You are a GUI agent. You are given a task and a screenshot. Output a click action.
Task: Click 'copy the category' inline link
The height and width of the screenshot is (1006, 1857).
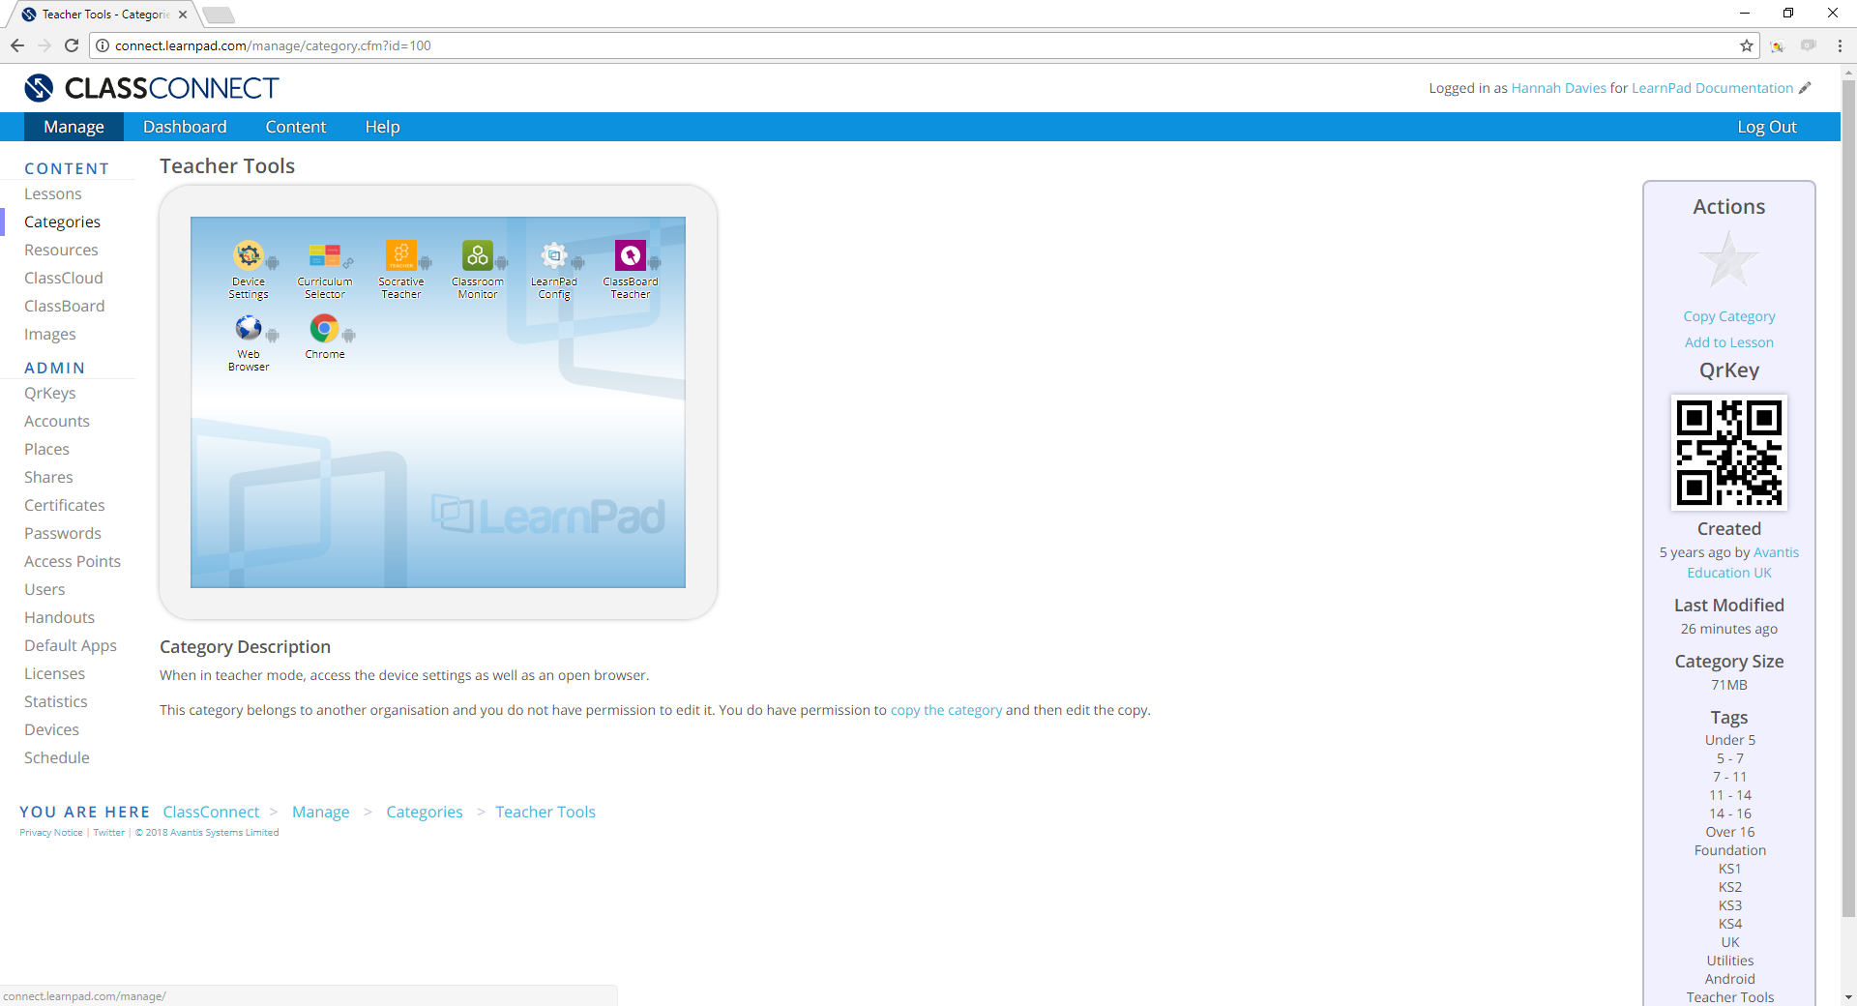(946, 710)
